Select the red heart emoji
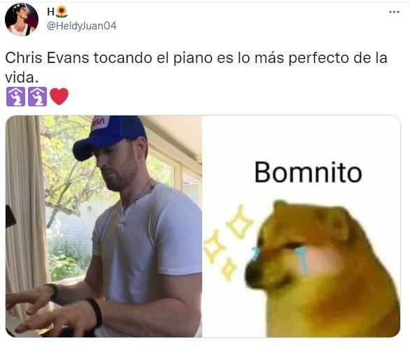Screen dimensions: 410x350 coord(59,97)
